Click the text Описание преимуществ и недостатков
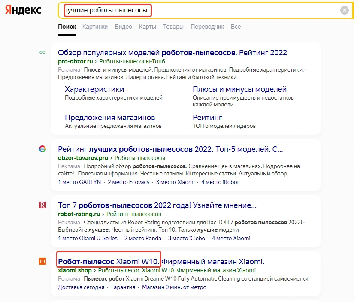 coord(243,98)
